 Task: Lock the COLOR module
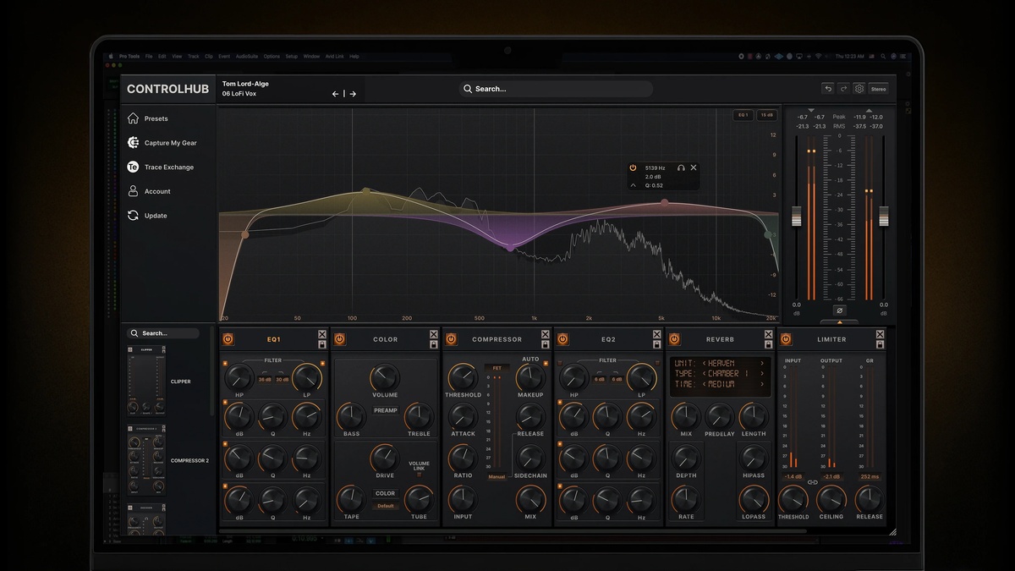pyautogui.click(x=433, y=344)
